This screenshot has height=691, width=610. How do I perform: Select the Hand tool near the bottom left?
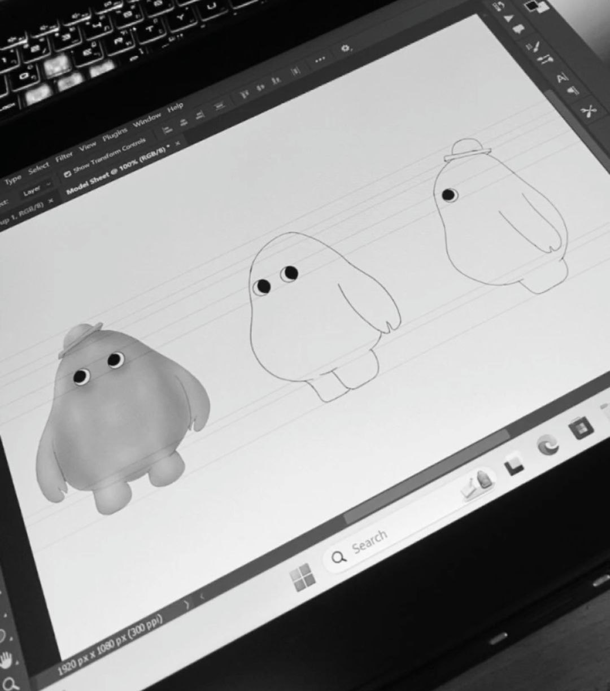(x=6, y=659)
